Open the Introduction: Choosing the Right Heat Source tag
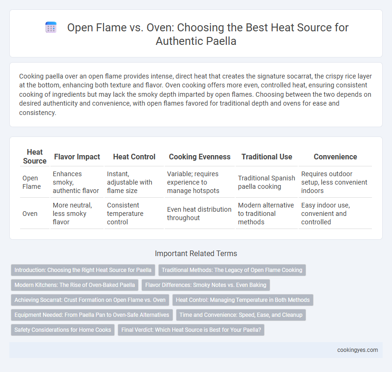Screen dimensions: 392x372 (83, 270)
